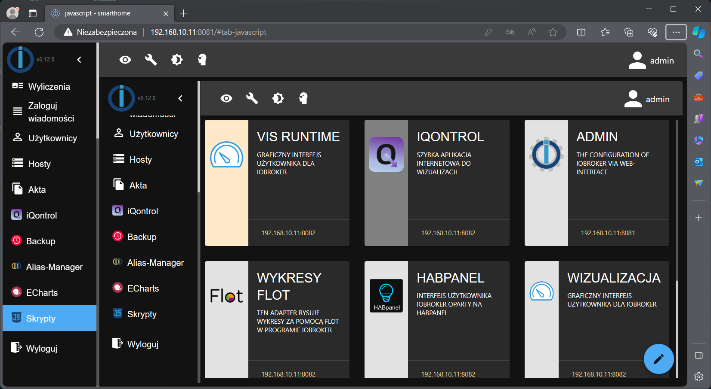Click the outer ioBroker logo
Screen dimensions: 711x389
20,60
